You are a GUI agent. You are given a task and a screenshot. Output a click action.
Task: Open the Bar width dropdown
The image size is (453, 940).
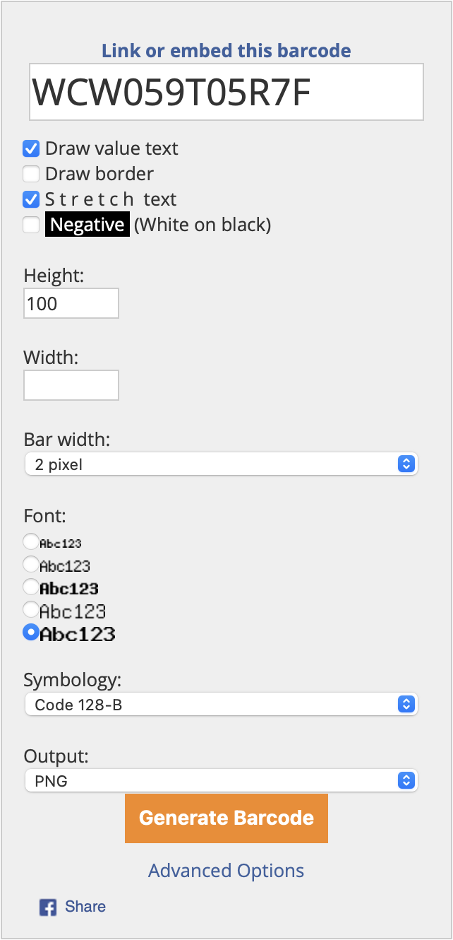(x=222, y=464)
